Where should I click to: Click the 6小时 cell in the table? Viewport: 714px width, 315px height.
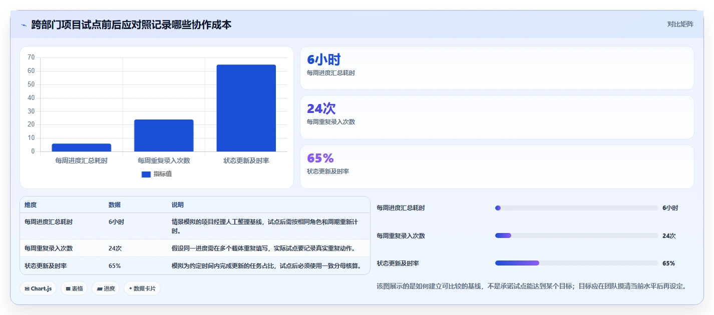pyautogui.click(x=116, y=222)
